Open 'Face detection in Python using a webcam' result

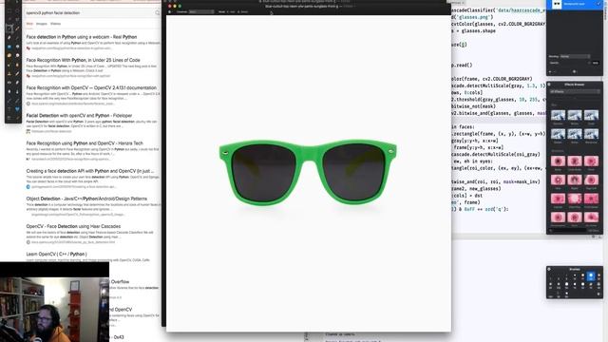tap(82, 37)
